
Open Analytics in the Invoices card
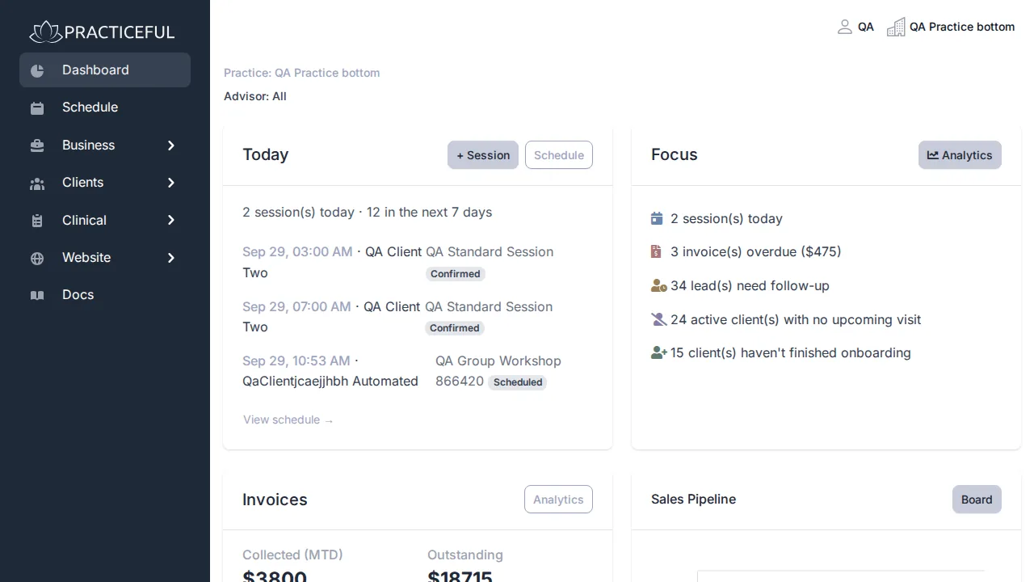click(558, 500)
